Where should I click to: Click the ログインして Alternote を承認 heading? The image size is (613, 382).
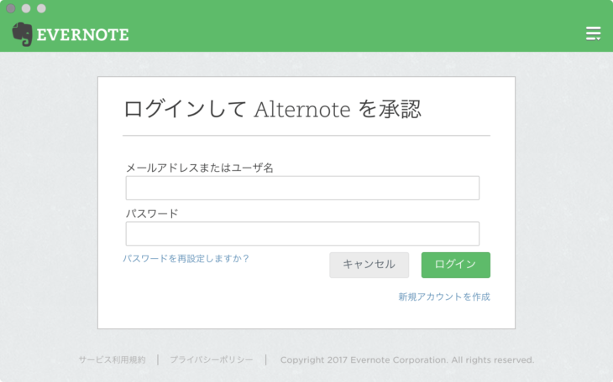tap(272, 109)
